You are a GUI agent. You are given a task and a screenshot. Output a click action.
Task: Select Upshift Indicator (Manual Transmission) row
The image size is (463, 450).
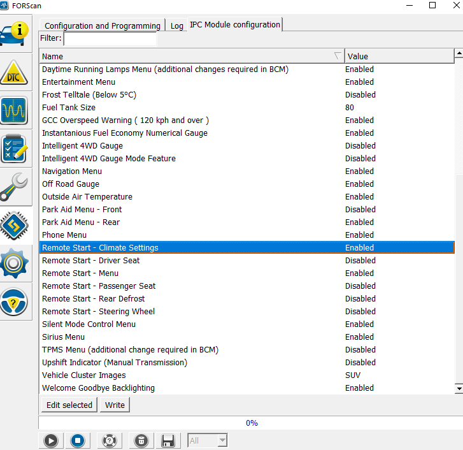click(x=247, y=362)
